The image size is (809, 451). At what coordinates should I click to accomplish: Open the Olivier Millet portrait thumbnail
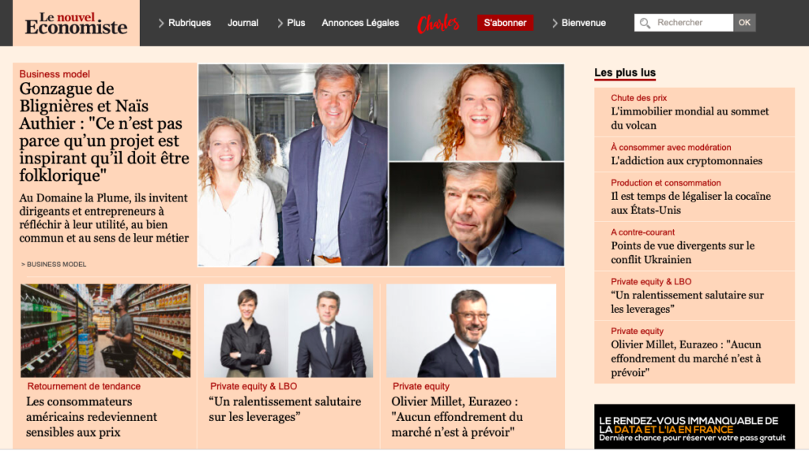coord(471,330)
